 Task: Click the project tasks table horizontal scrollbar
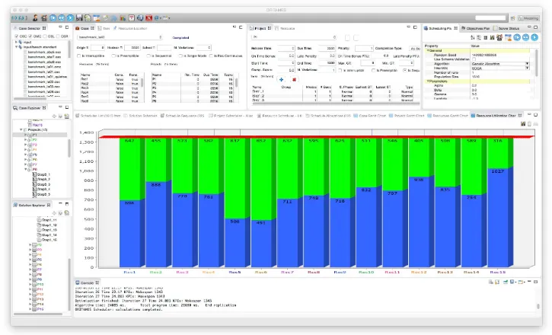tap(335, 104)
